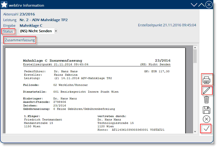The width and height of the screenshot is (217, 147).
Task: Click the vertical scrollbar thumb
Action: coord(194,57)
